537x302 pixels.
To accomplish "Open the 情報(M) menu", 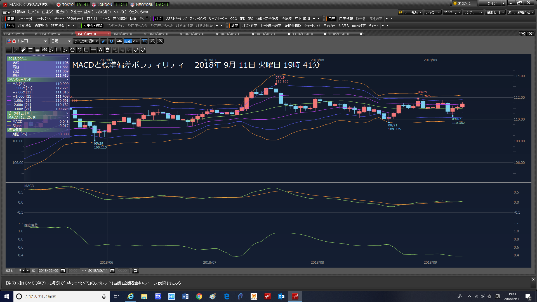I will point(19,12).
